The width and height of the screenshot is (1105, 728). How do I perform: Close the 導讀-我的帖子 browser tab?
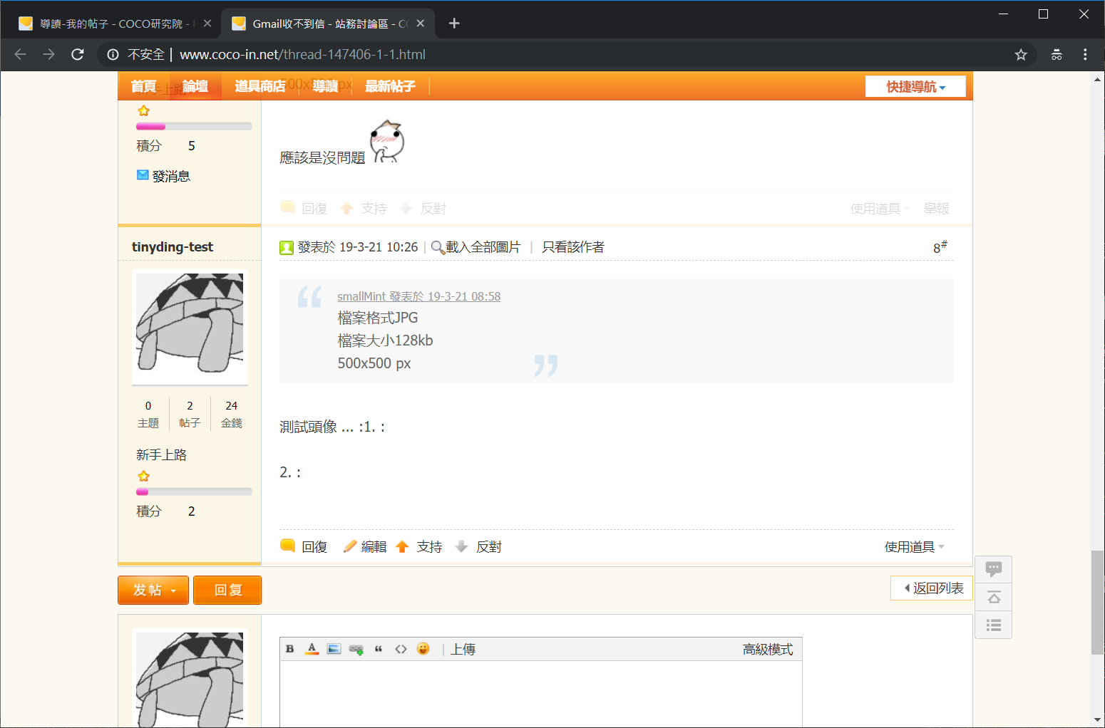coord(207,24)
